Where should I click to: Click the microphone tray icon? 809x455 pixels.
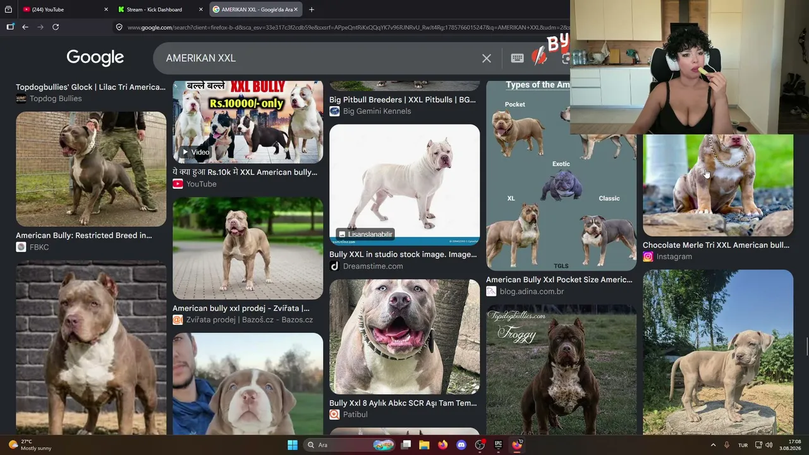click(x=727, y=445)
